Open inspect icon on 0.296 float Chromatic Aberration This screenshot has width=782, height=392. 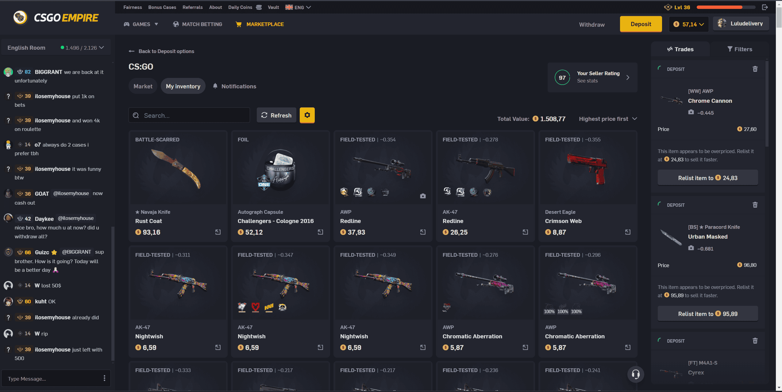[x=628, y=348]
